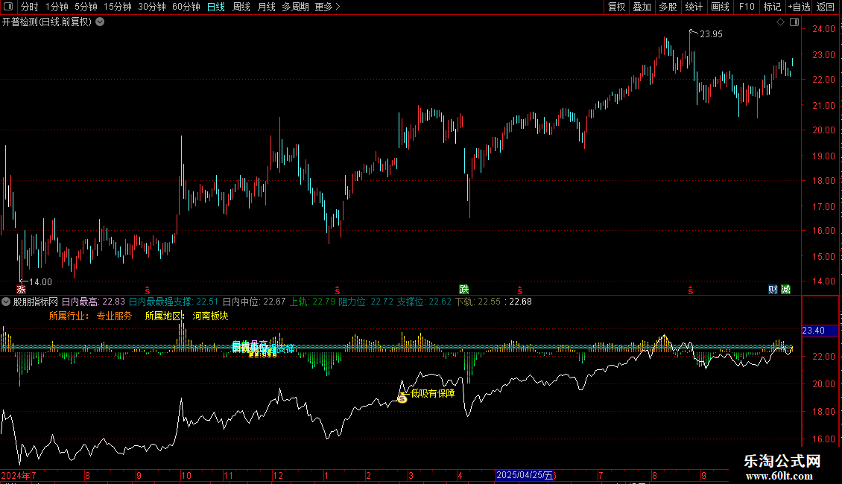Click the 23.95 high price label
Viewport: 842px width, 484px height.
pyautogui.click(x=711, y=34)
